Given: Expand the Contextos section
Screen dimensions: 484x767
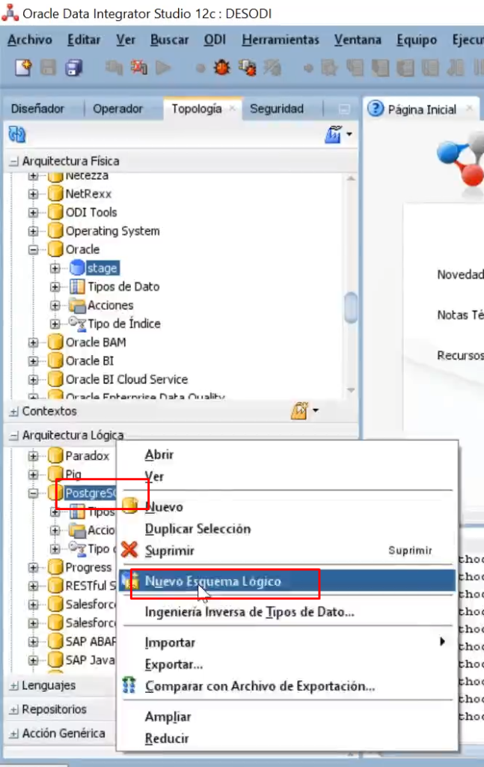Looking at the screenshot, I should point(13,411).
